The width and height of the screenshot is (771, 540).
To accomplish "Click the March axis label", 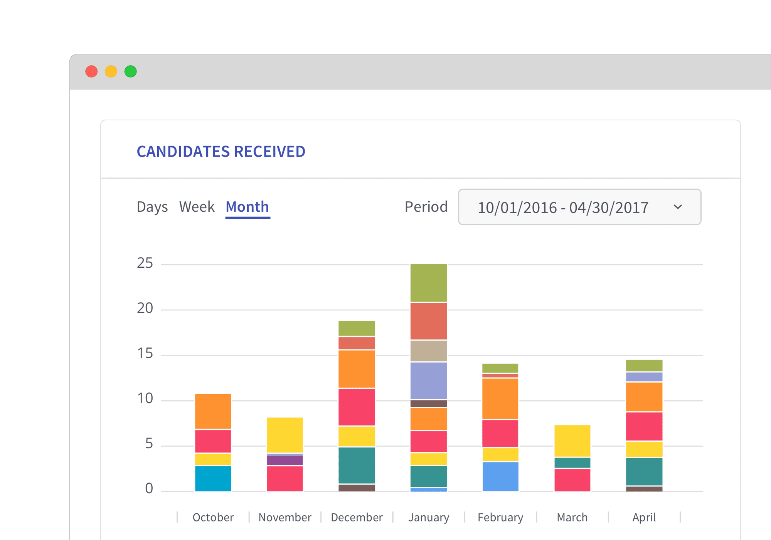I will [572, 517].
